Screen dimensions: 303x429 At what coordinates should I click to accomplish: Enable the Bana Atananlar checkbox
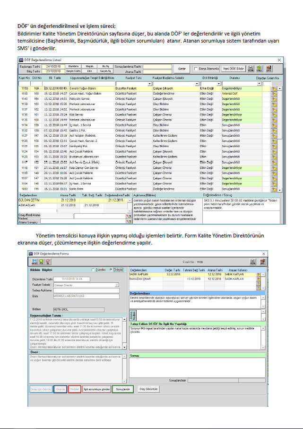(196, 69)
